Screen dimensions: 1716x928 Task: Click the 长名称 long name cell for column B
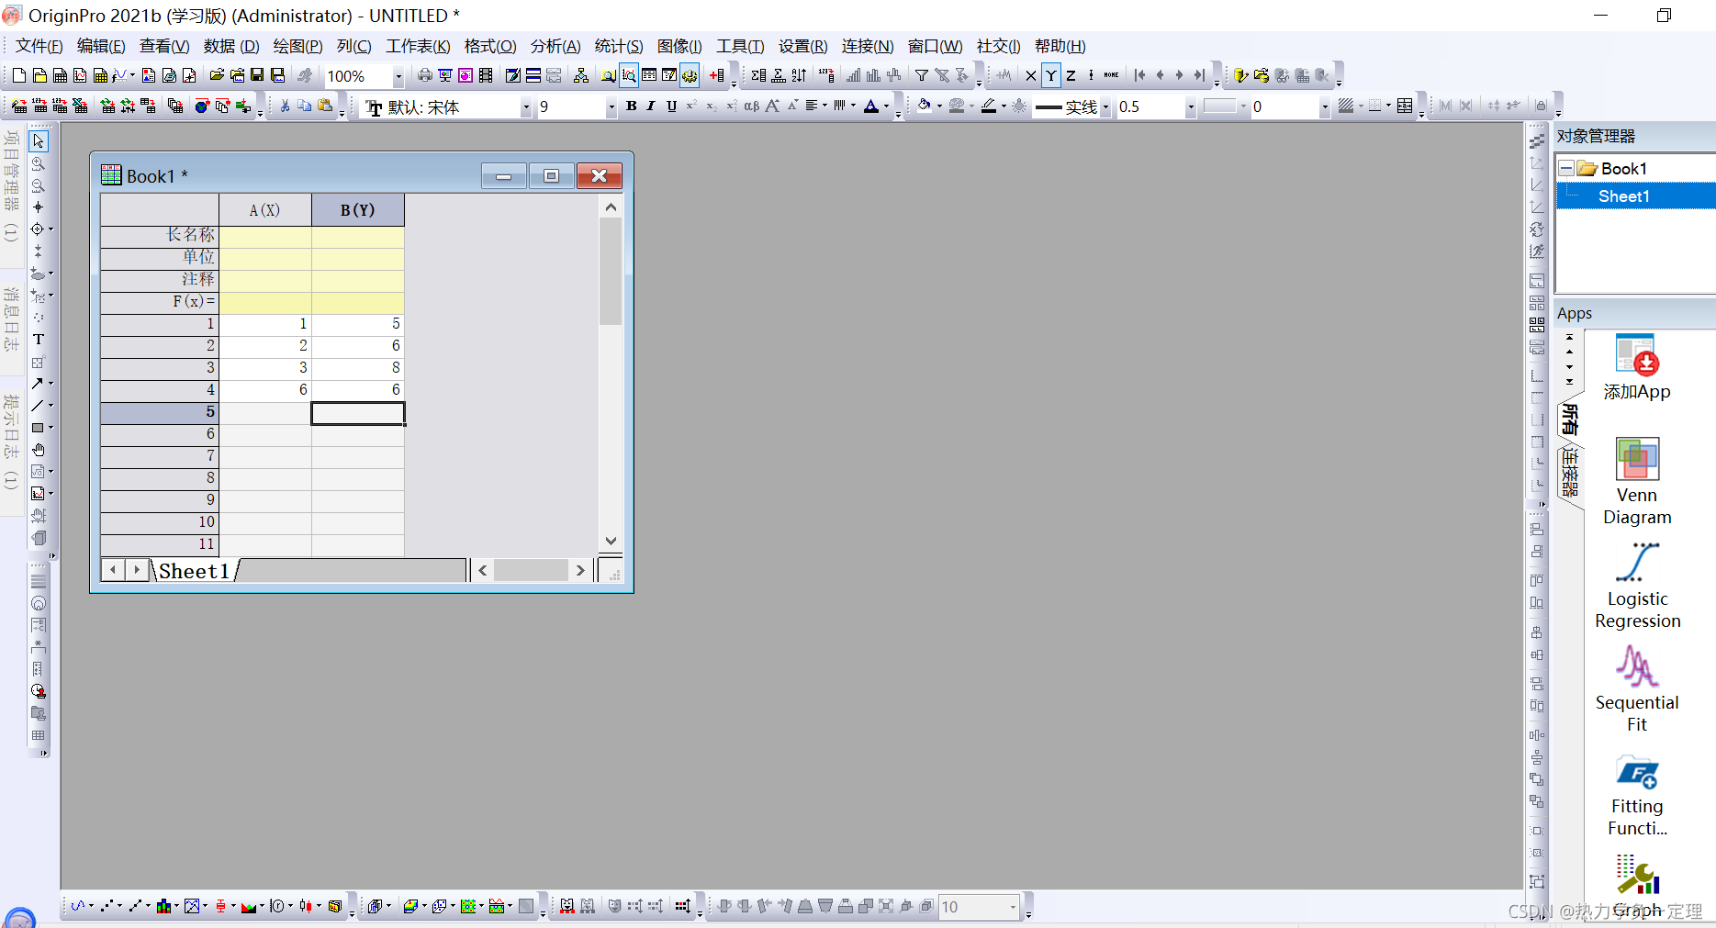(358, 235)
